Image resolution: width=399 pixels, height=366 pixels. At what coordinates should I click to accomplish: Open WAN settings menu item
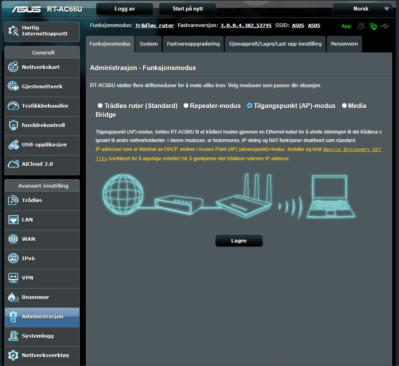42,239
